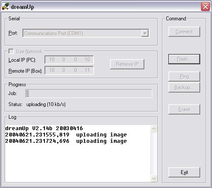Click into the Remote IP (Box) field
212x188 pixels.
69,70
